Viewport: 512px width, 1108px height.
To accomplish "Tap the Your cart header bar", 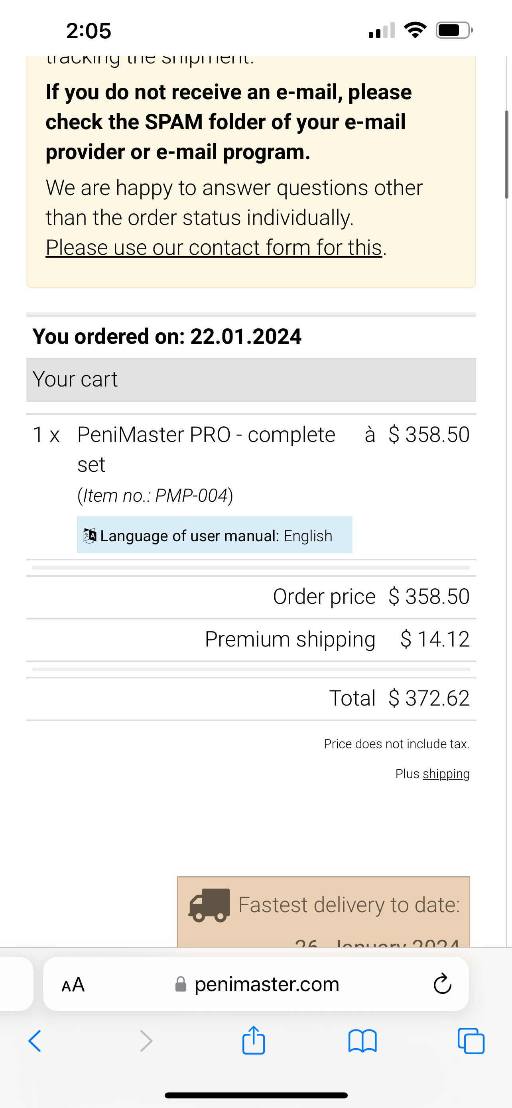I will point(251,379).
